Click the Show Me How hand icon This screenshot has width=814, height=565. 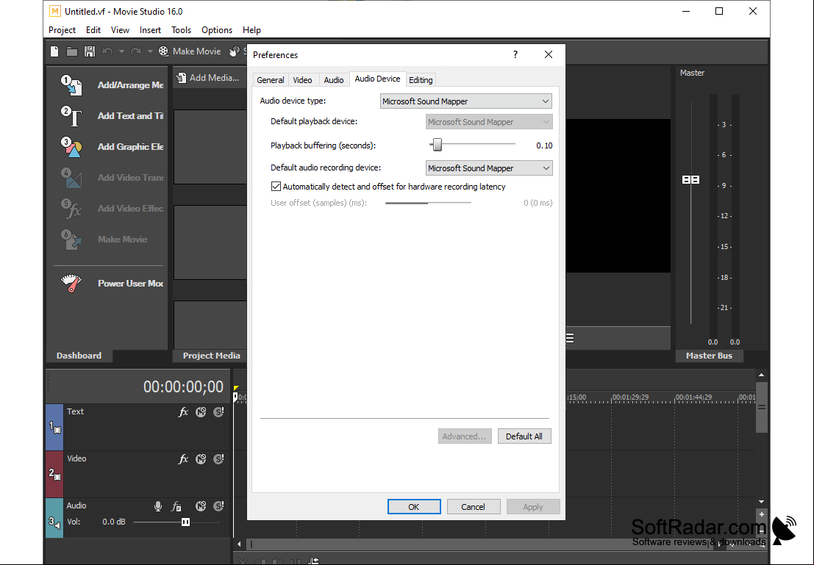tap(234, 51)
